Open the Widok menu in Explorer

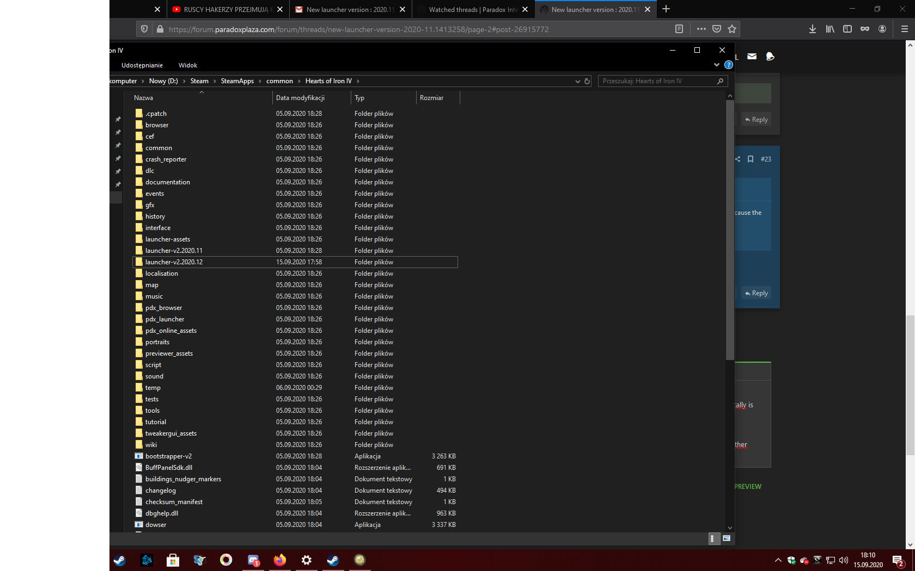point(187,65)
